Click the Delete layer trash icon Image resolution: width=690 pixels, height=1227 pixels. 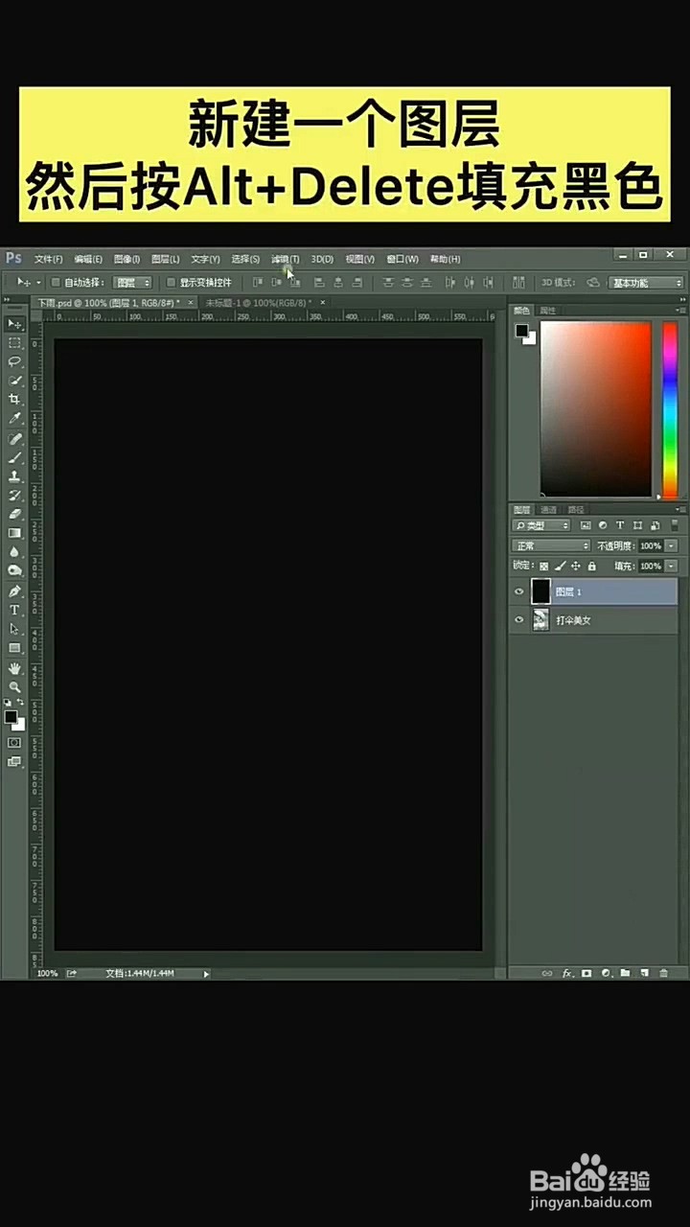tap(663, 972)
